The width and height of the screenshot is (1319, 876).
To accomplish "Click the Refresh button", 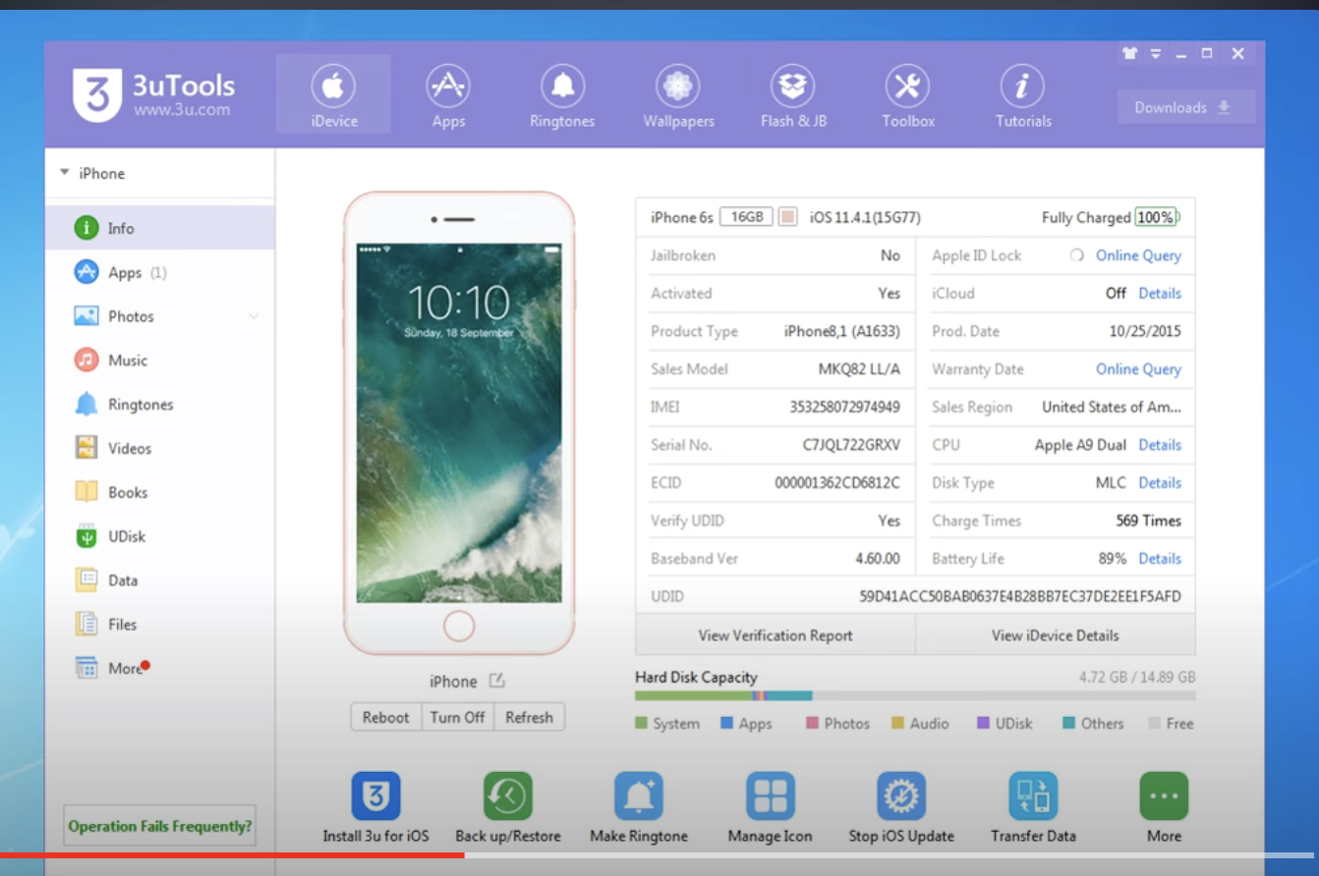I will pos(529,717).
